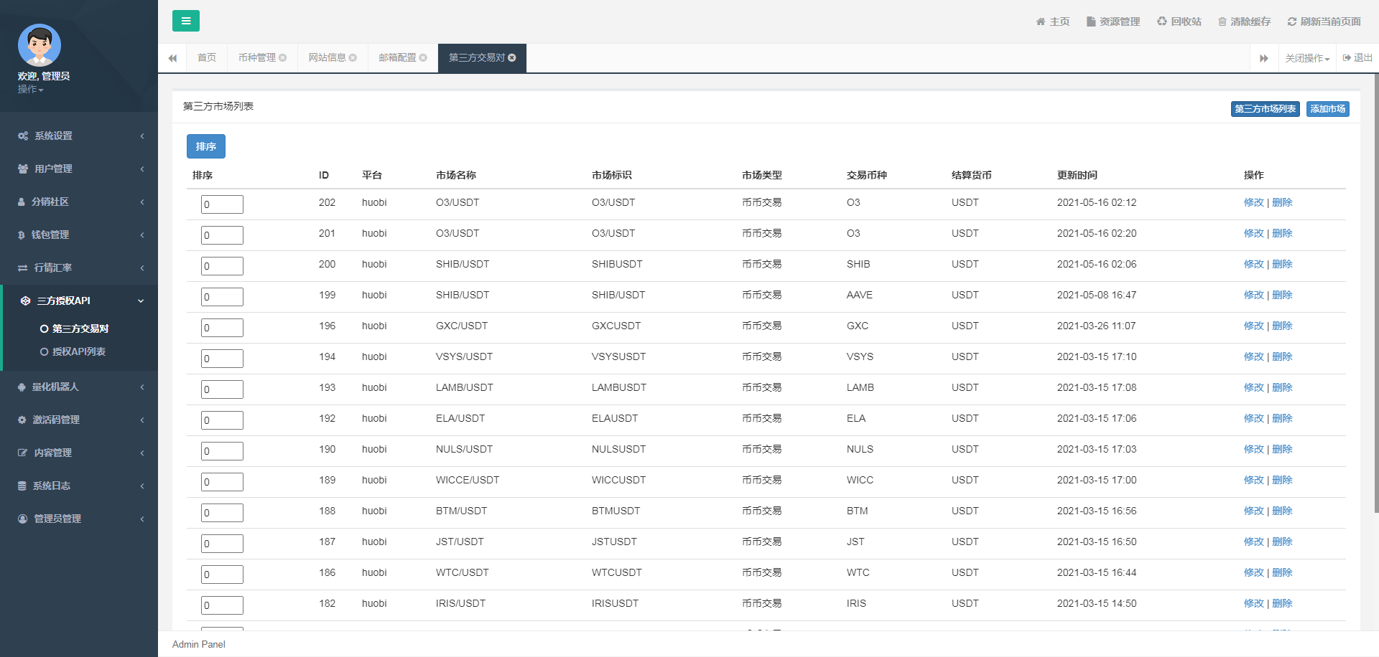Open 资源管理 from the top bar
This screenshot has width=1379, height=657.
tap(1113, 22)
